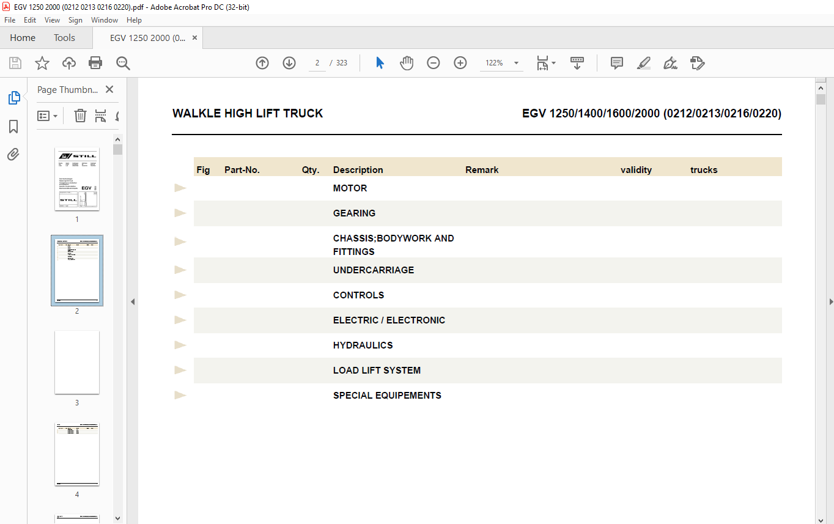Screen dimensions: 834x524
Task: Select the Highlight text tool
Action: coord(643,63)
